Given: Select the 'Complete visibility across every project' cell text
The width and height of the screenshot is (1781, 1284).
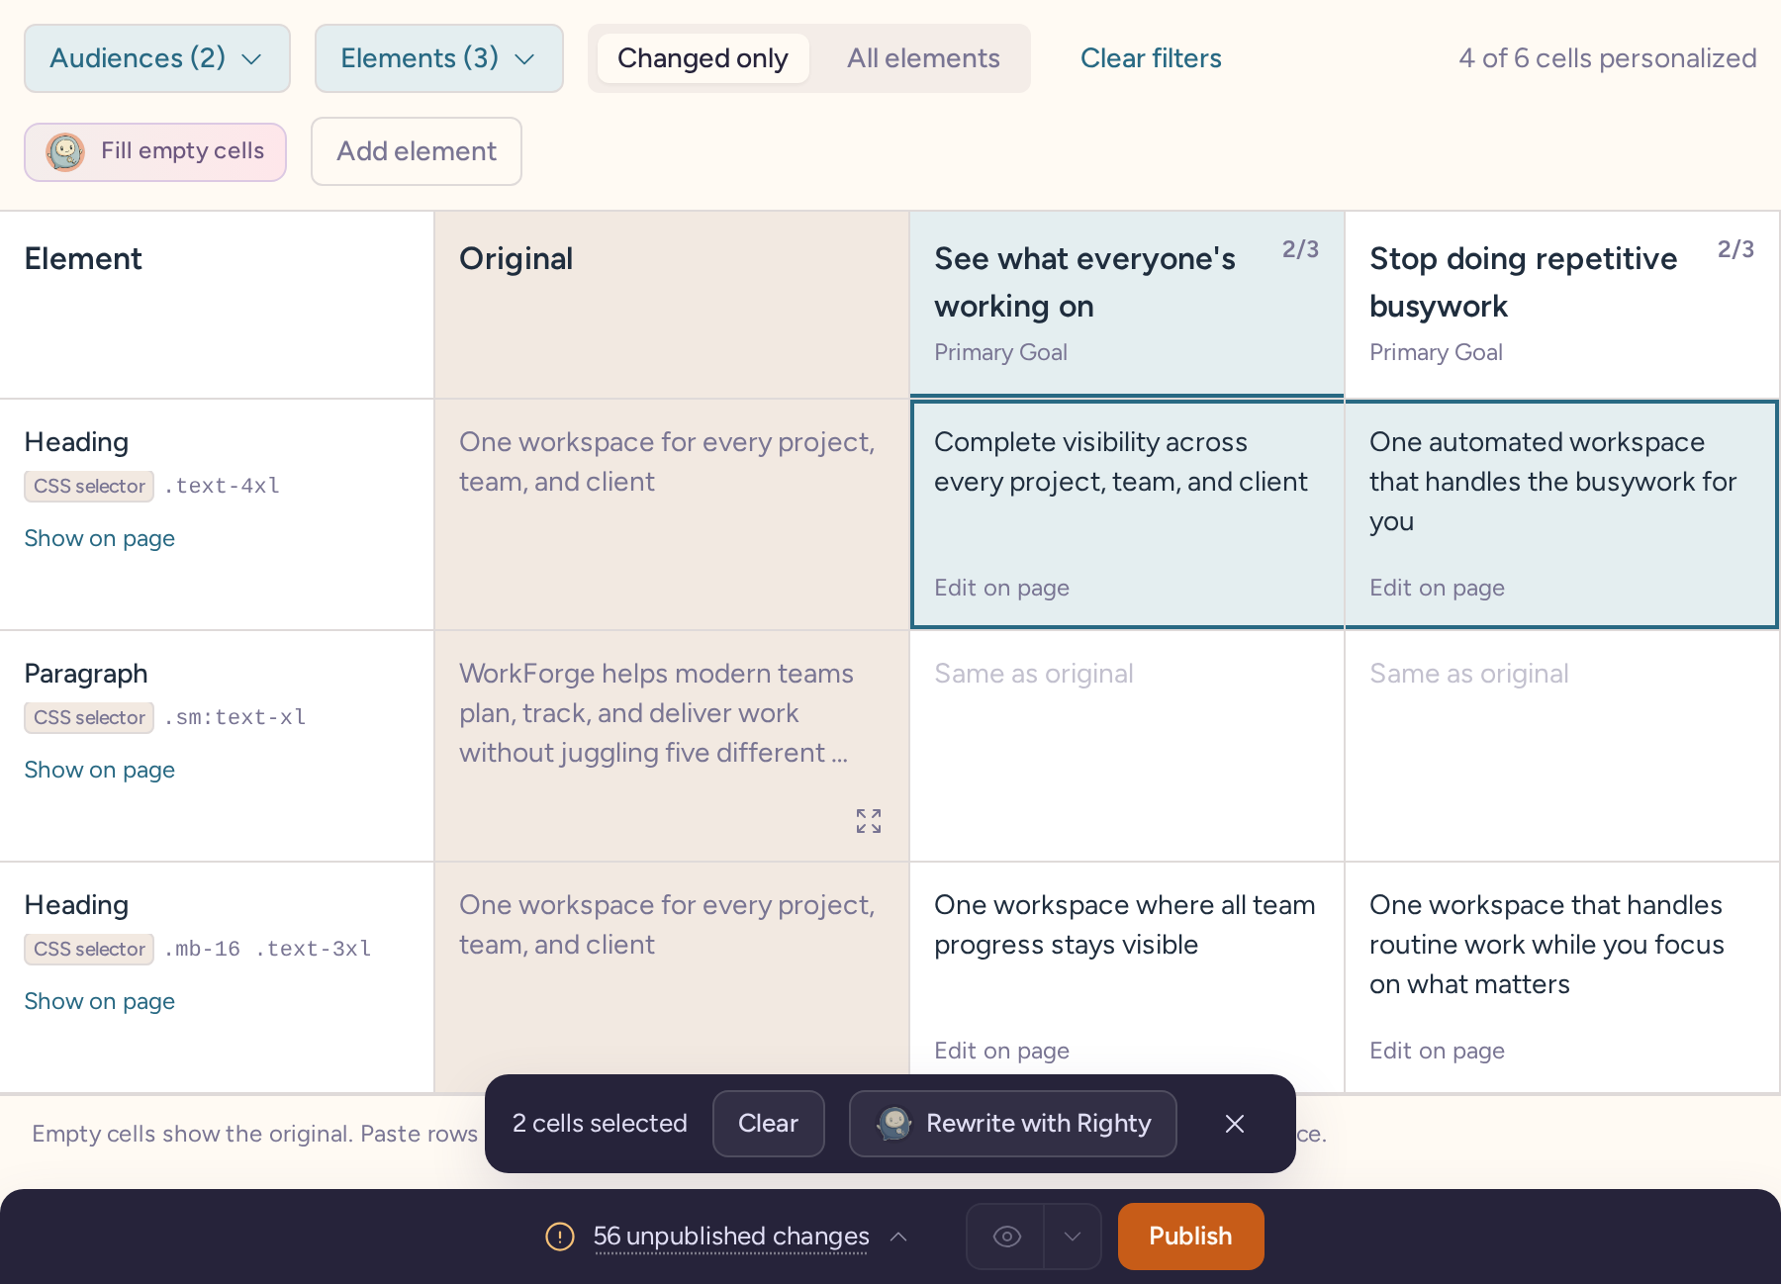Looking at the screenshot, I should point(1121,462).
